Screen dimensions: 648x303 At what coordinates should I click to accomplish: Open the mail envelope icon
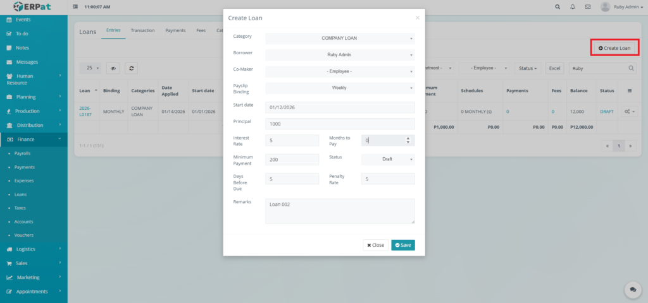click(588, 7)
